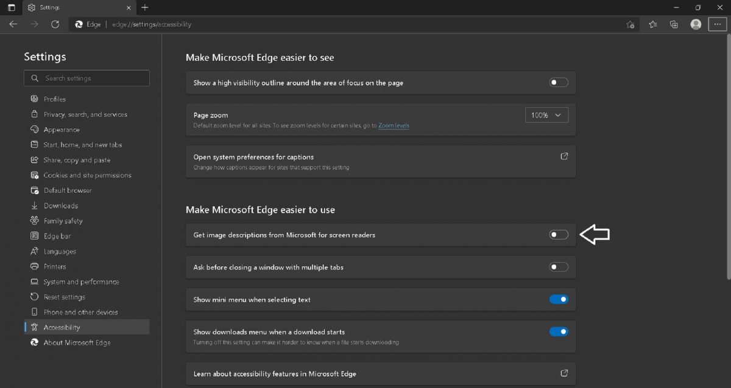Select the Family safety settings icon
This screenshot has width=731, height=388.
[x=35, y=220]
